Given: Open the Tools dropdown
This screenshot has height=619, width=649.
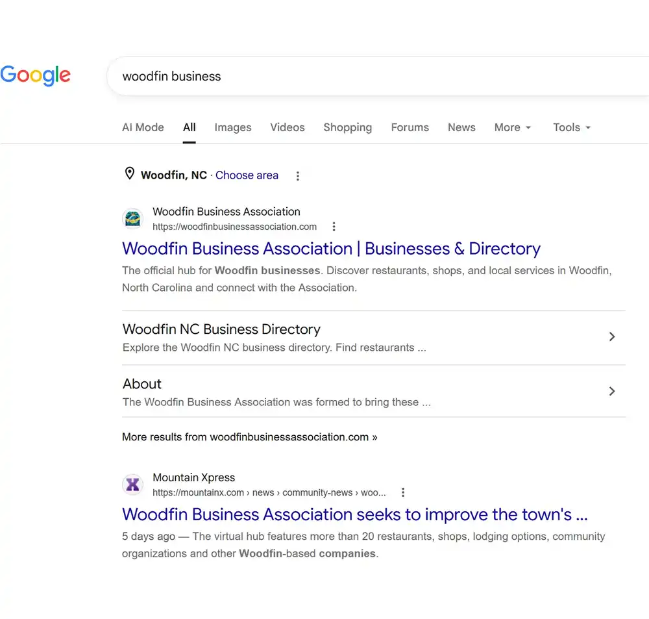Looking at the screenshot, I should [x=572, y=127].
